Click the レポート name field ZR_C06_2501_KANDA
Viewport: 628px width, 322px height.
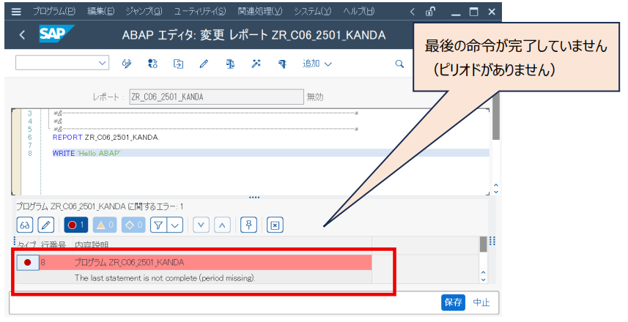(x=216, y=97)
